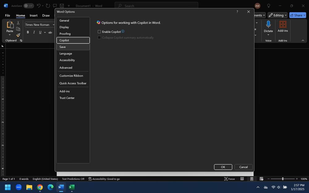Image resolution: width=309 pixels, height=193 pixels.
Task: Click the Cut icon
Action: (18, 23)
